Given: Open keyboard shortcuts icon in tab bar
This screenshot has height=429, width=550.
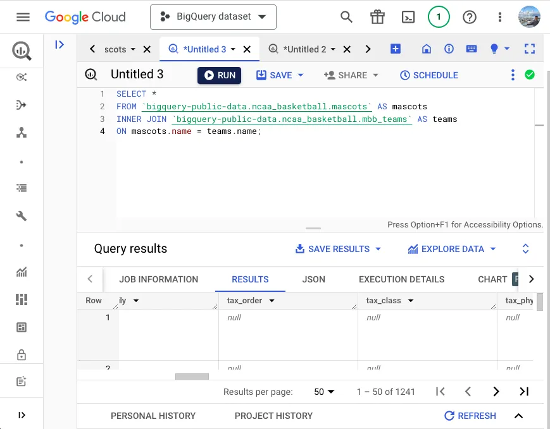Looking at the screenshot, I should click(472, 49).
